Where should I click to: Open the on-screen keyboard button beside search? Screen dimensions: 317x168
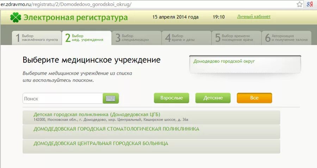pos(111,99)
